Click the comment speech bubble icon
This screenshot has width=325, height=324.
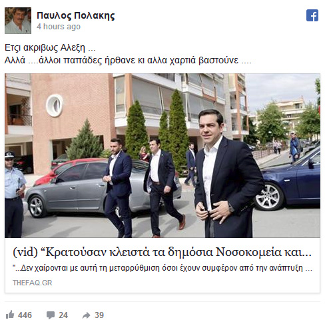(51, 315)
